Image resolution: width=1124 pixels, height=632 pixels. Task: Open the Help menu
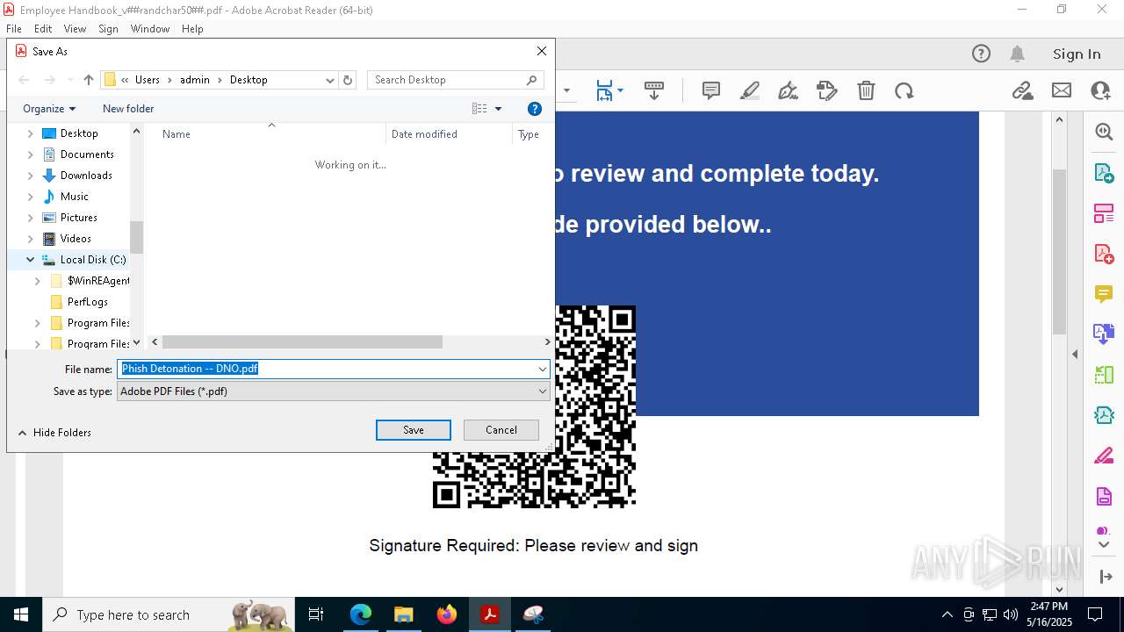[x=192, y=29]
